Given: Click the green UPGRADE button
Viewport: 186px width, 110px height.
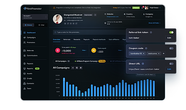Looking at the screenshot, I should 136,8.
